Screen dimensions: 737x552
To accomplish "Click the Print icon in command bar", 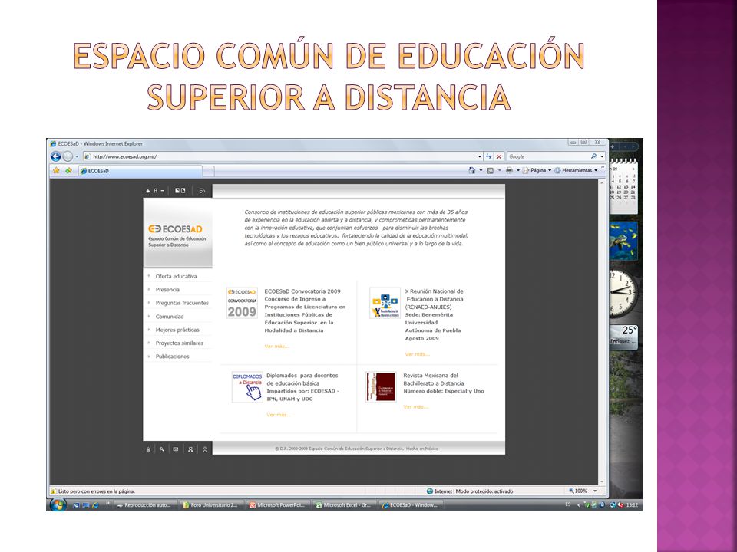I will (509, 170).
